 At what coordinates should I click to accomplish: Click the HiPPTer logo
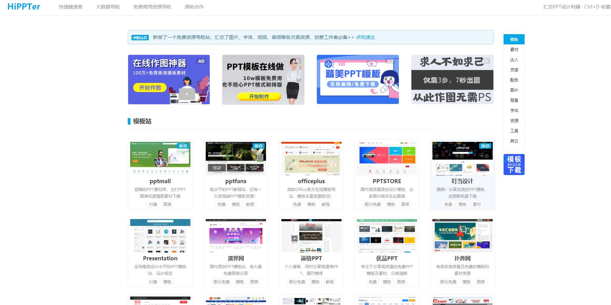point(24,6)
